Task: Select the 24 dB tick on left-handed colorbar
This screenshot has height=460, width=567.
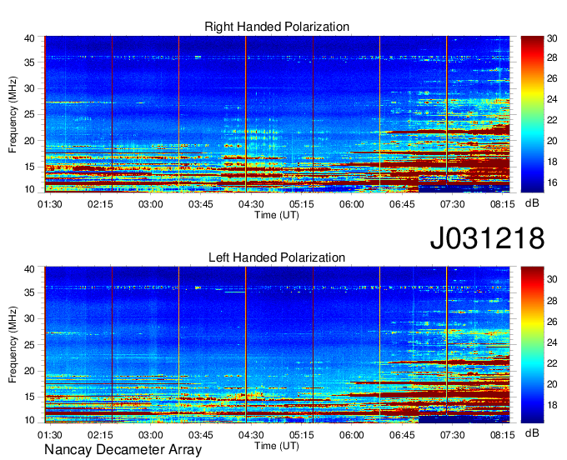Action: [552, 342]
